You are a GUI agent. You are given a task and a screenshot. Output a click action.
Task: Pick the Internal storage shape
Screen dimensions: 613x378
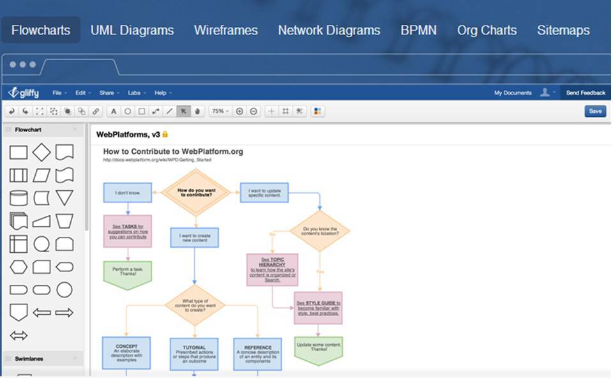(x=19, y=244)
